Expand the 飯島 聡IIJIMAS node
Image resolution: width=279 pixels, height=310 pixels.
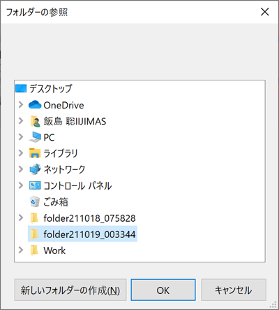(21, 121)
